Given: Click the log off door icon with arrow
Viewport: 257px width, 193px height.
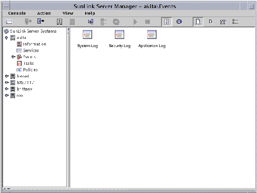Looking at the screenshot, I should pyautogui.click(x=40, y=21).
